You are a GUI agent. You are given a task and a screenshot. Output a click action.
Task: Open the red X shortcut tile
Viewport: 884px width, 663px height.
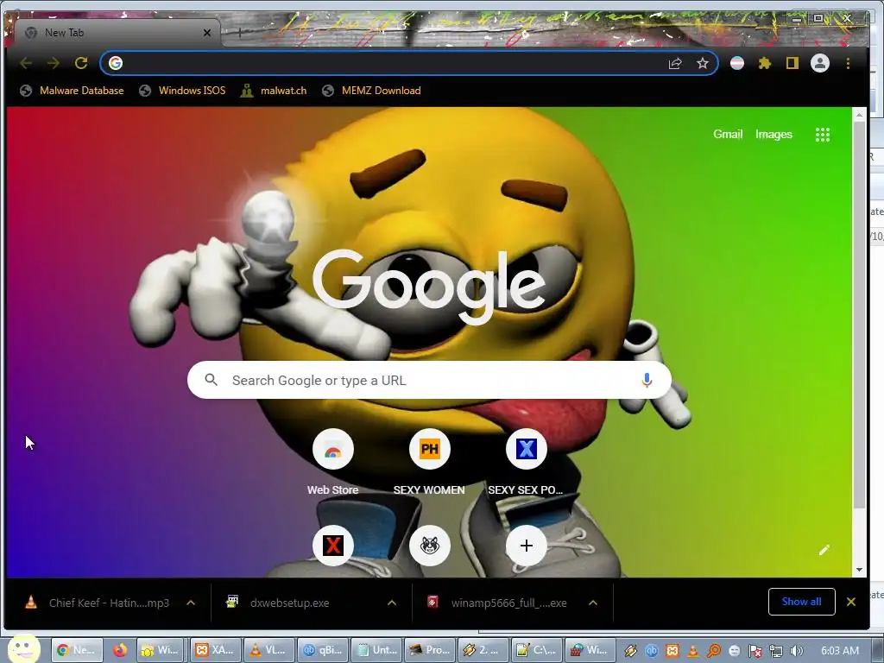coord(332,546)
